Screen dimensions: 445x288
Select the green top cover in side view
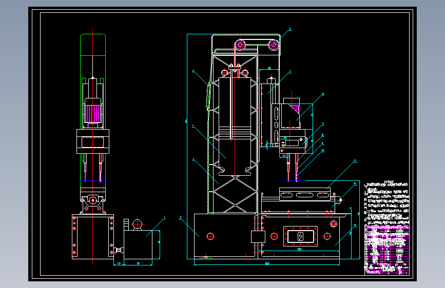pyautogui.click(x=93, y=45)
